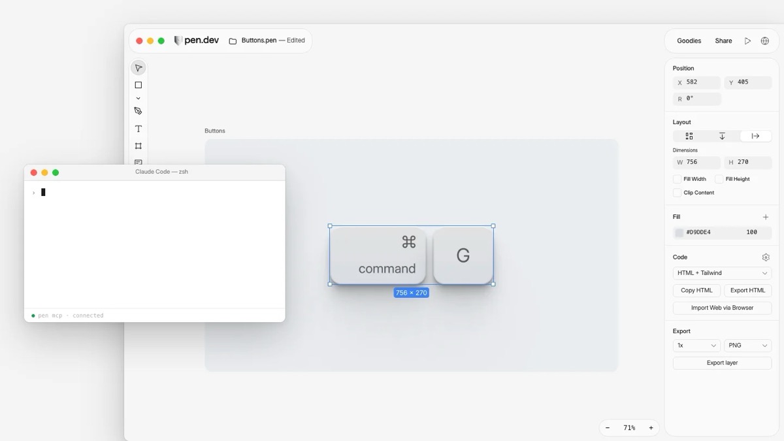Open the Code settings gear
This screenshot has height=441, width=784.
(x=766, y=257)
